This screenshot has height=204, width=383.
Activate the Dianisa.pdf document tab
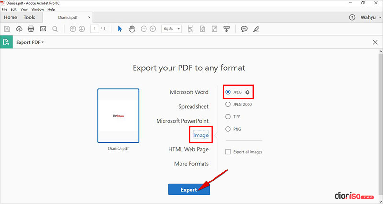tap(68, 17)
